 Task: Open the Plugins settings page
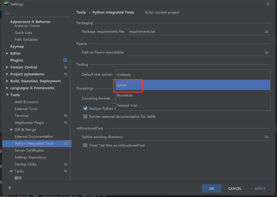[17, 60]
